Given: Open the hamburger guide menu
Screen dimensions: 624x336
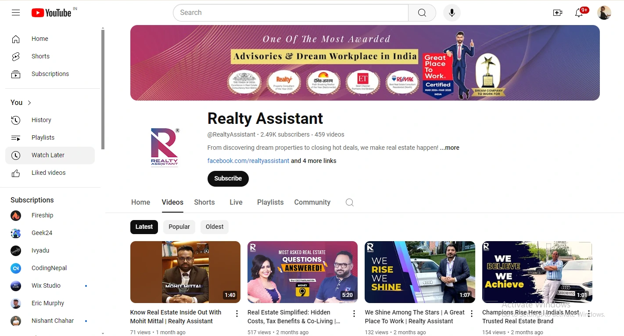Looking at the screenshot, I should pos(16,13).
